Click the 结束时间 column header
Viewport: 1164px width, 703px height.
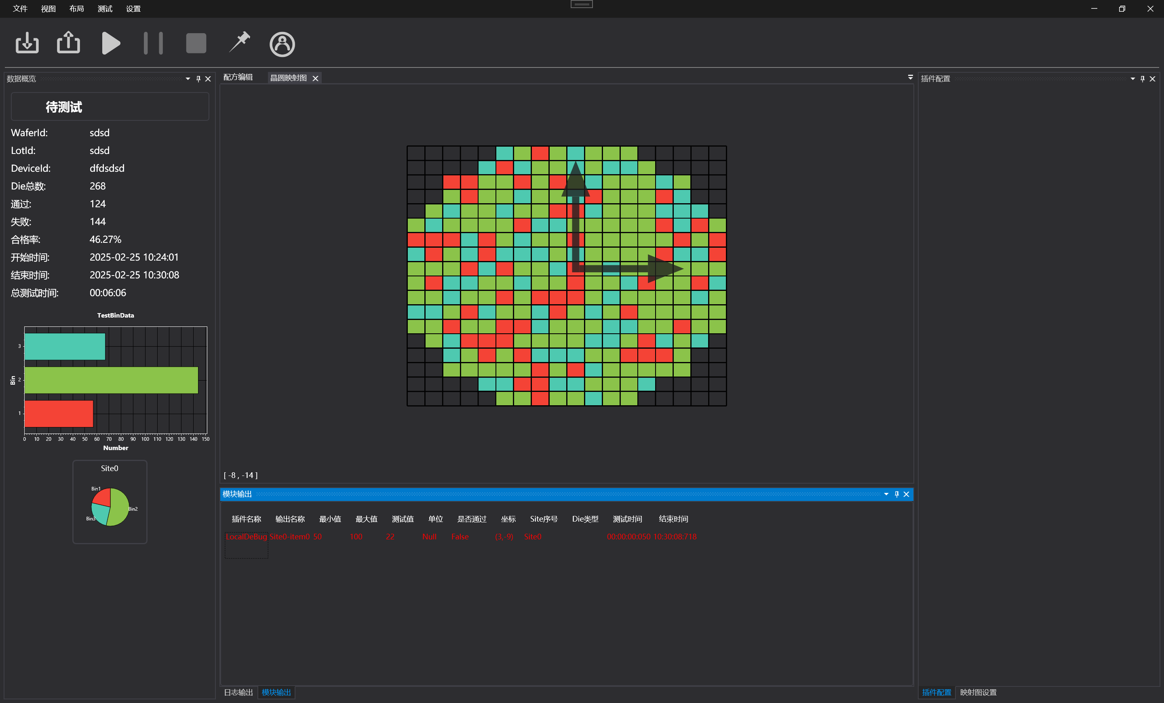(x=674, y=519)
